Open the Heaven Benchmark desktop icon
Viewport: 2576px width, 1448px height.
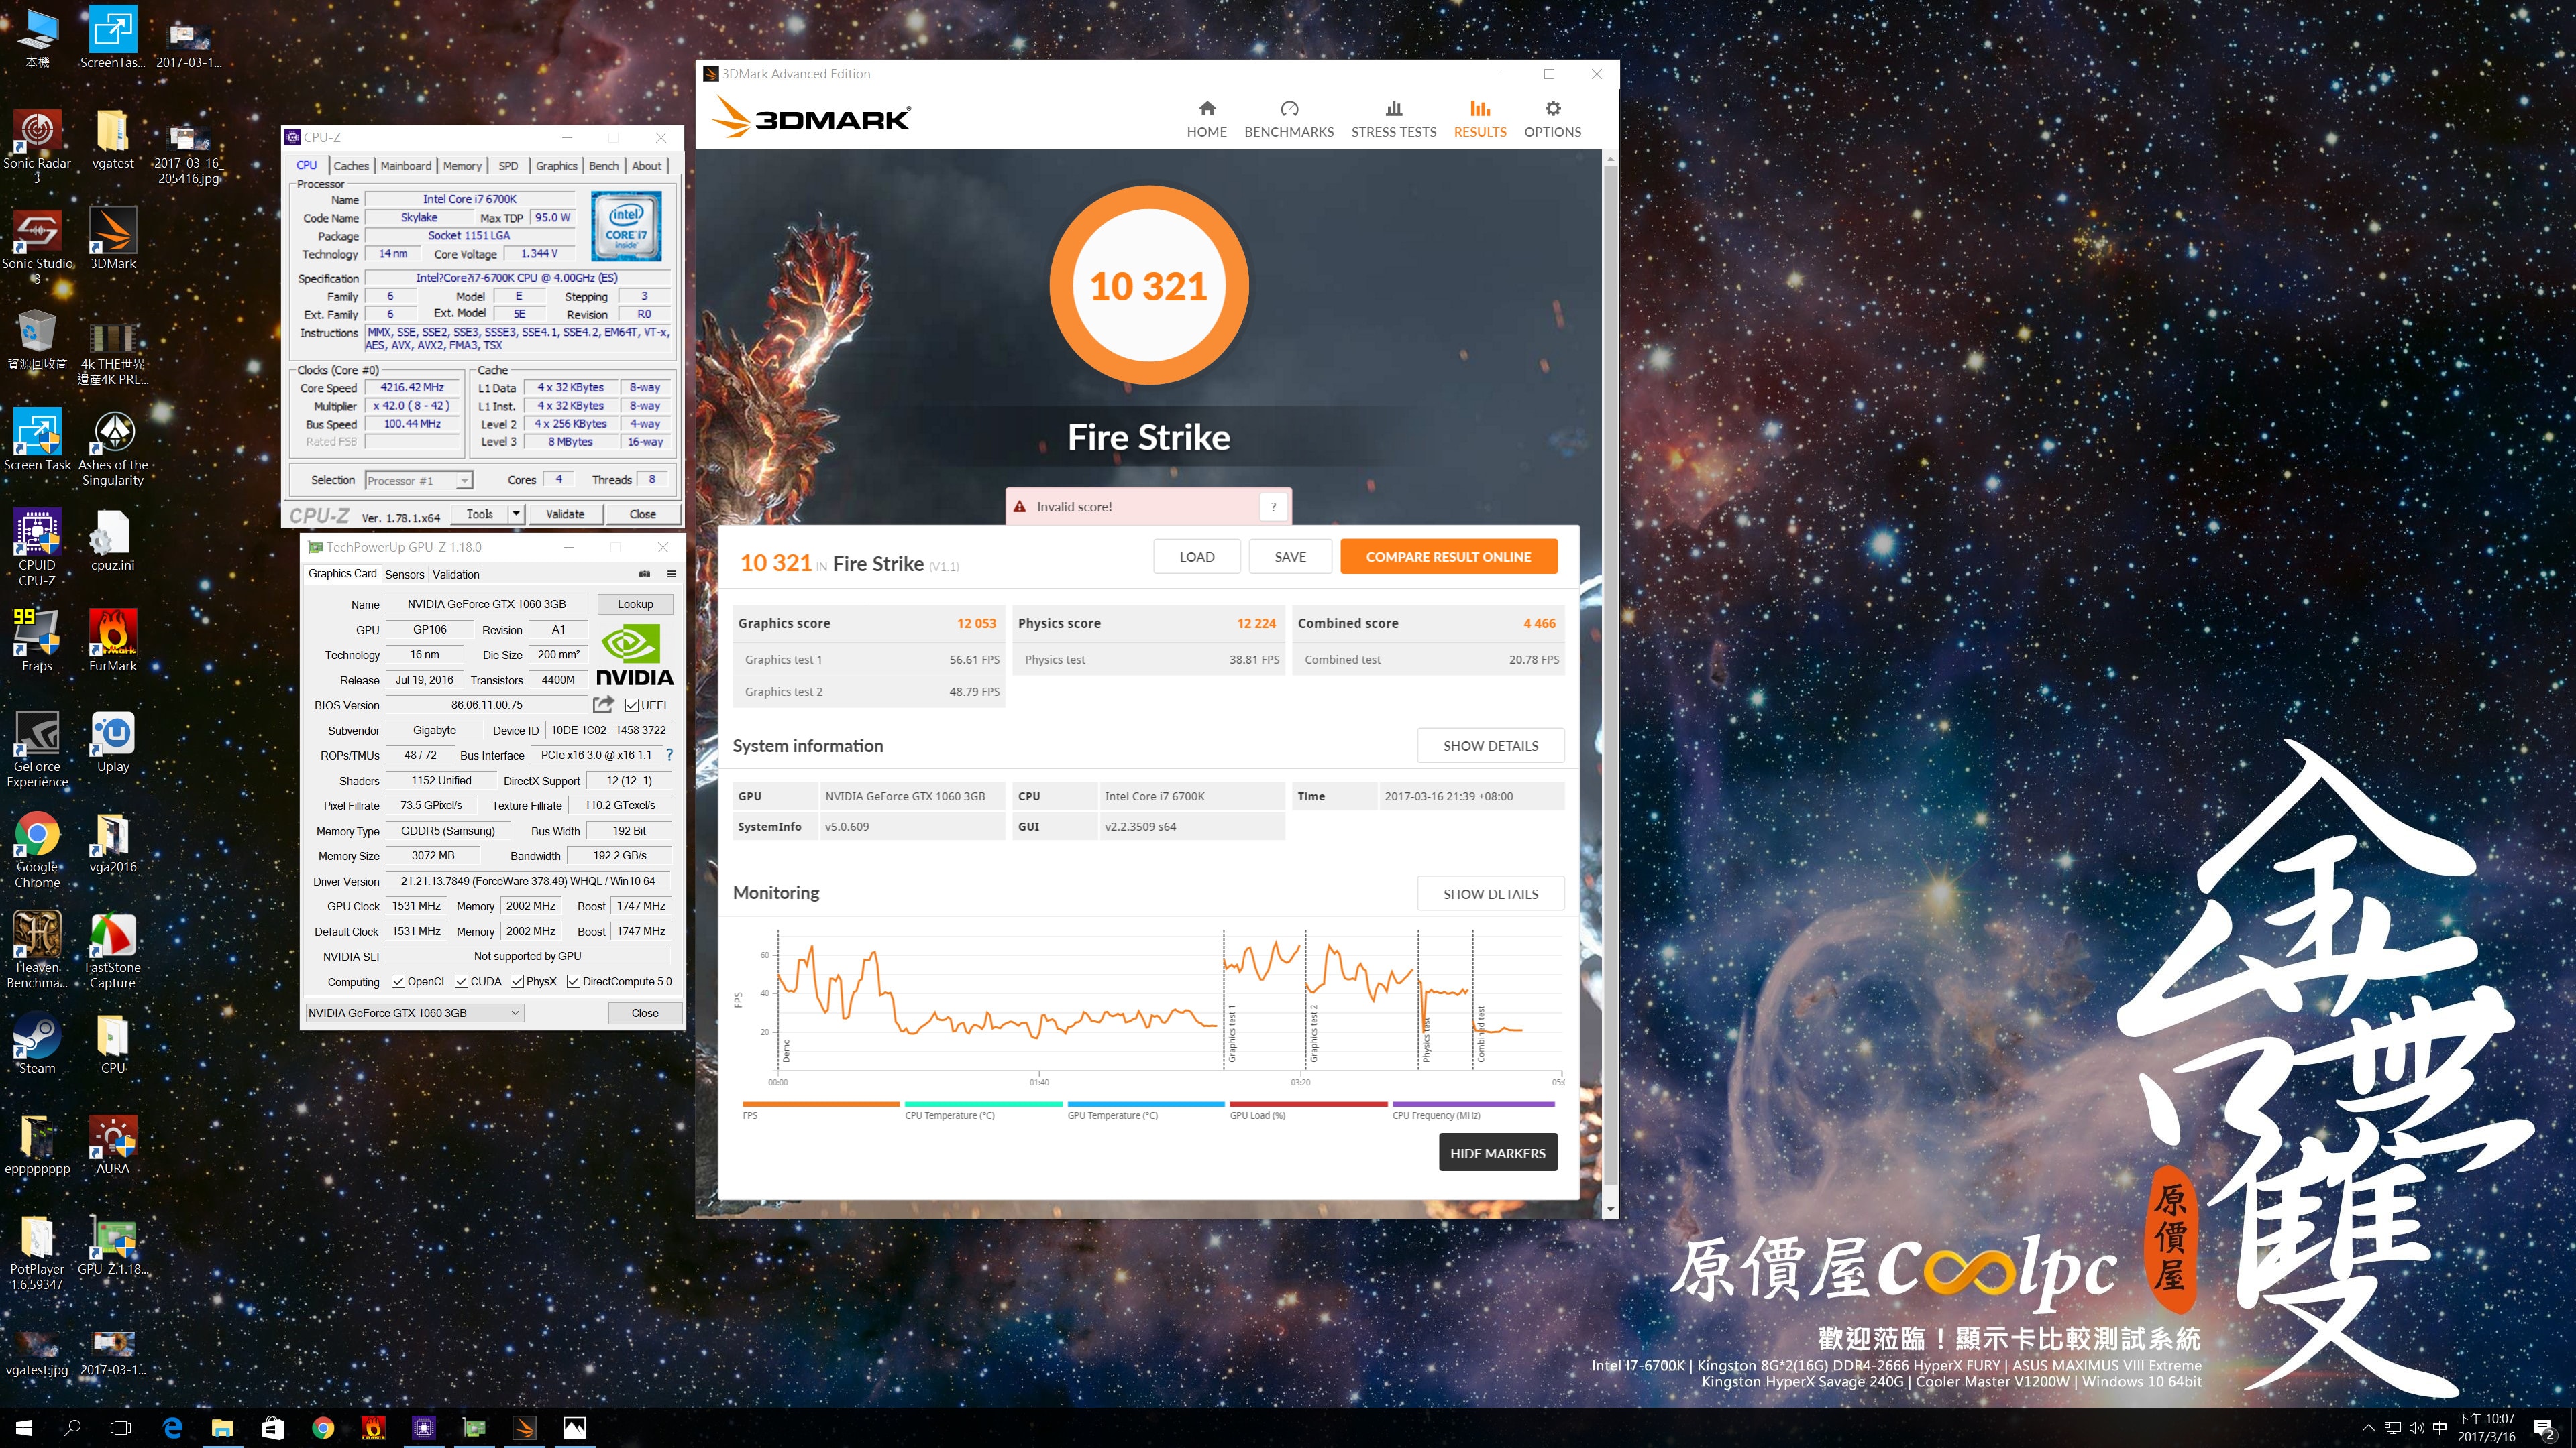[37, 949]
